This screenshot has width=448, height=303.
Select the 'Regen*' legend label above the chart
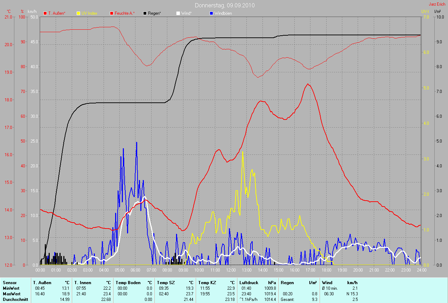(x=154, y=13)
